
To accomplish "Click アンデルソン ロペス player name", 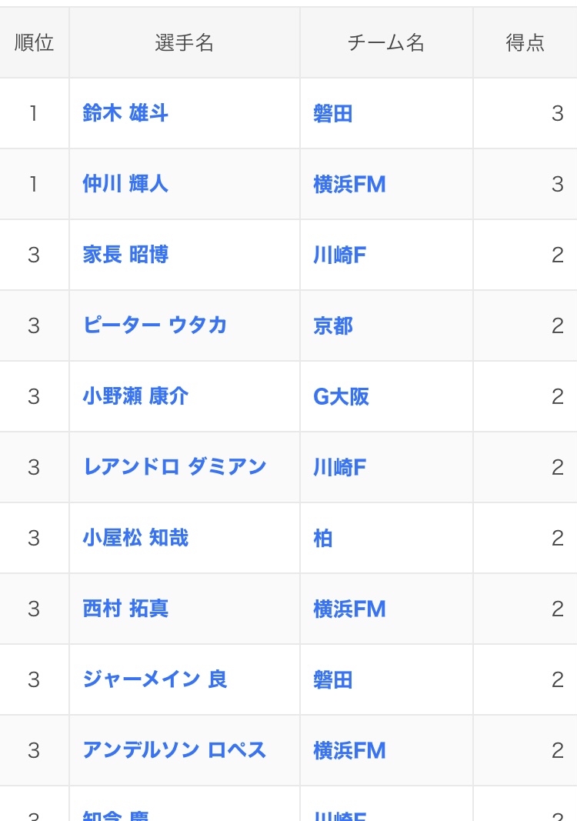I will 175,749.
